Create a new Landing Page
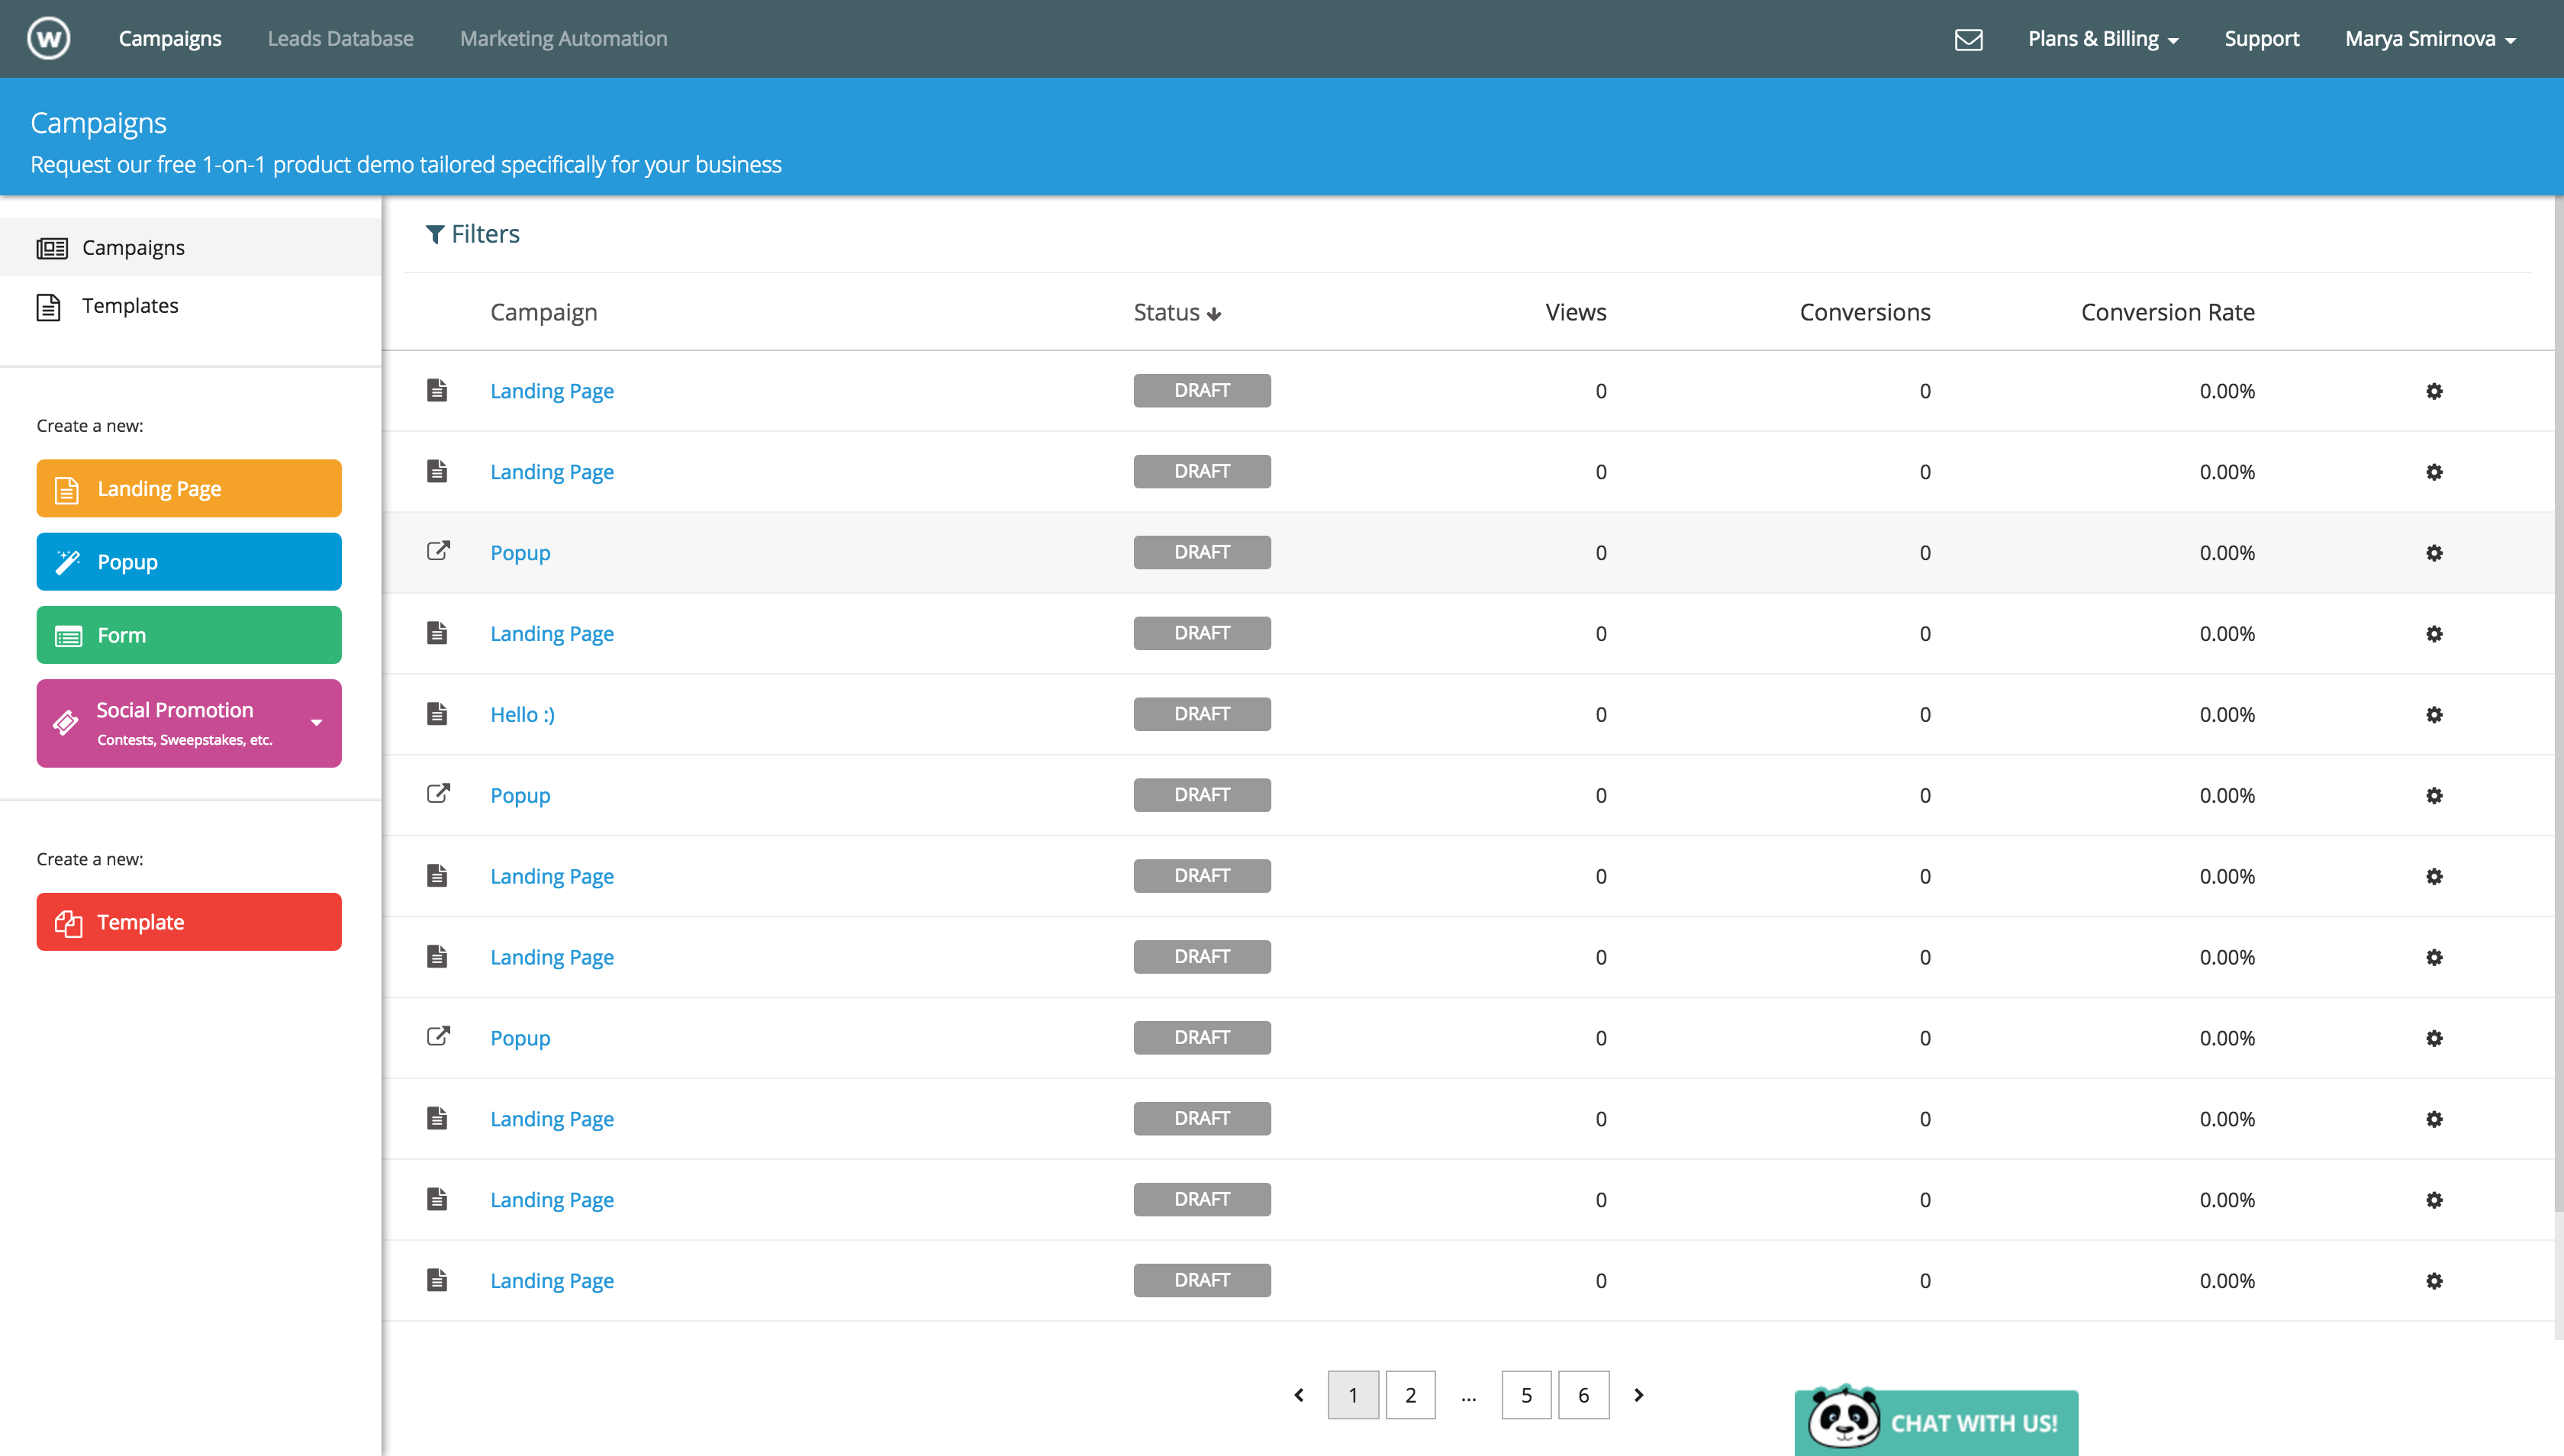 coord(189,489)
